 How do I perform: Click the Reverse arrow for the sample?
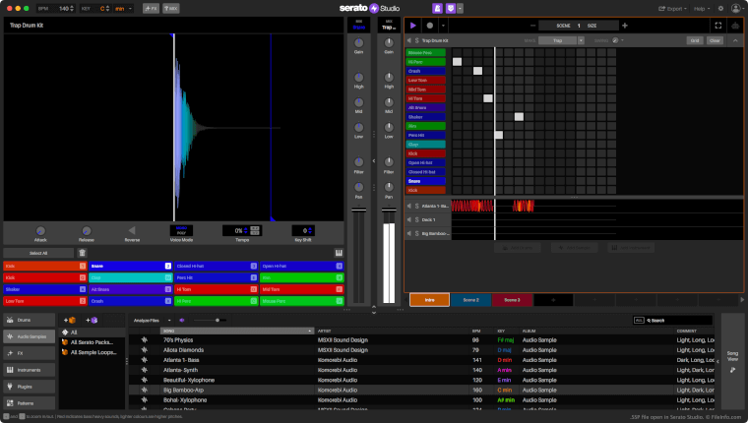132,231
